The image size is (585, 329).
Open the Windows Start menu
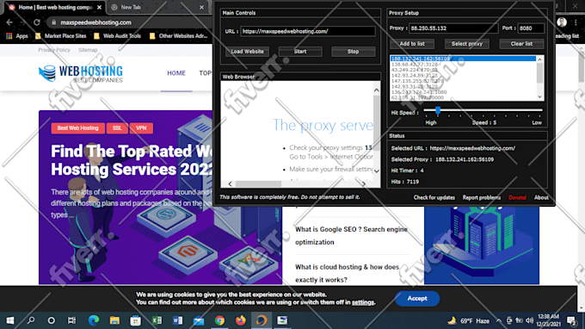point(10,320)
